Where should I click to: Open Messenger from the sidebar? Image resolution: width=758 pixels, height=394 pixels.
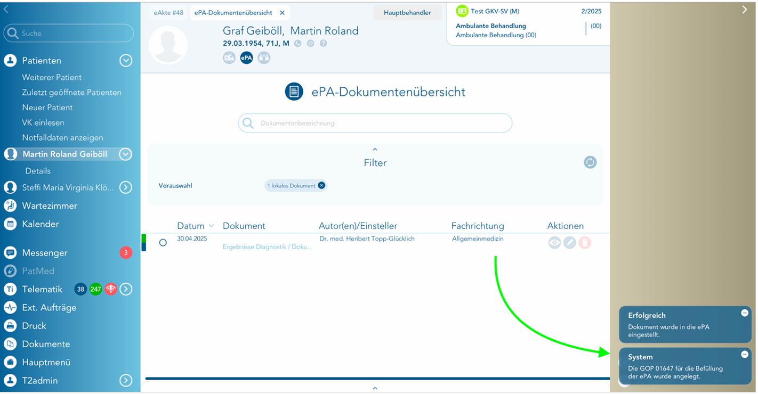pos(45,253)
